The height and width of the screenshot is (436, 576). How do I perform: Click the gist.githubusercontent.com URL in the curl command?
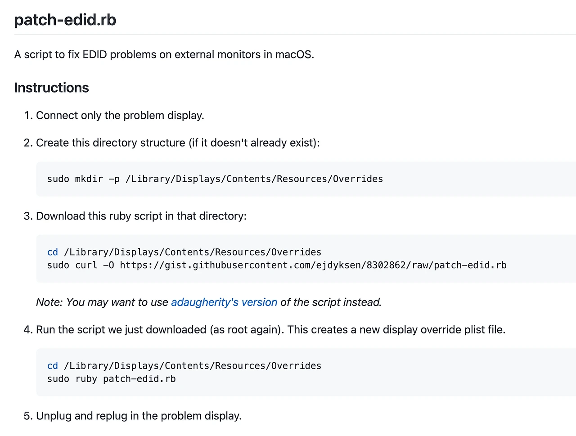313,265
